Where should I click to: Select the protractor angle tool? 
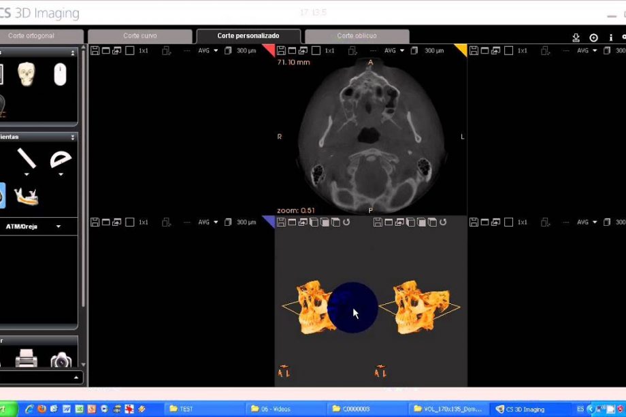click(x=61, y=159)
